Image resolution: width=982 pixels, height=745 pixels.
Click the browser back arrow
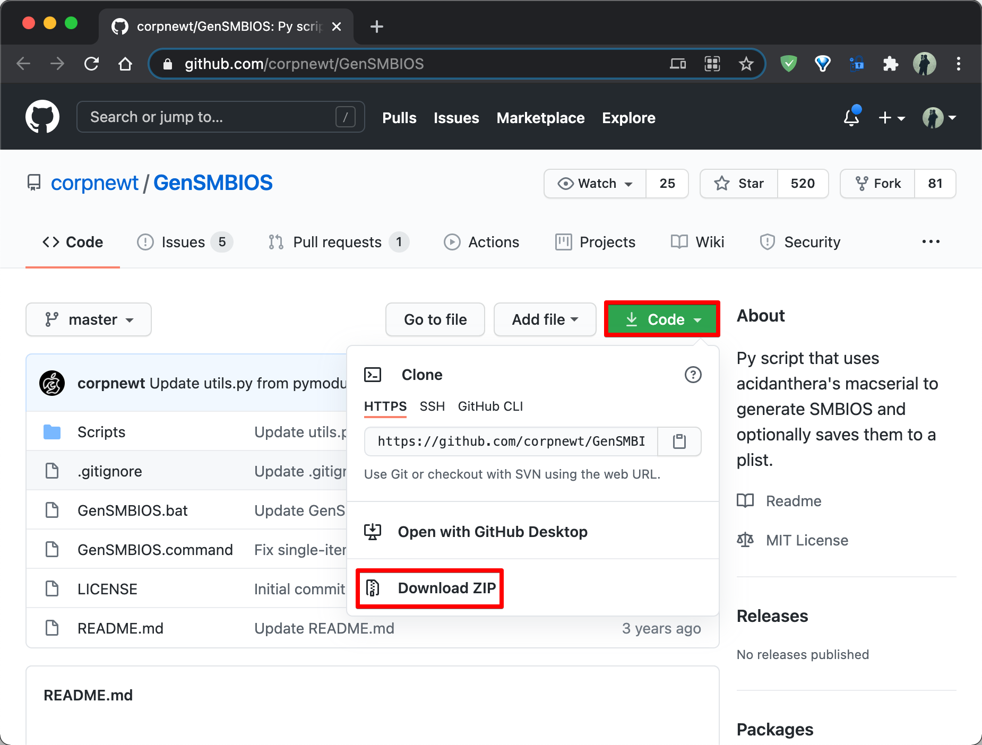[x=23, y=64]
